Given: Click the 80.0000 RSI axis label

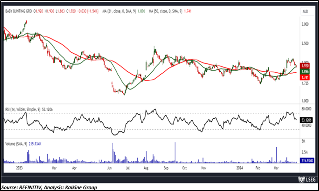Looking at the screenshot, I should click(306, 109).
